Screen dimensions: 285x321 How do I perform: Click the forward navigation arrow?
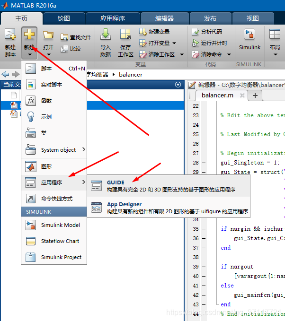click(16, 74)
